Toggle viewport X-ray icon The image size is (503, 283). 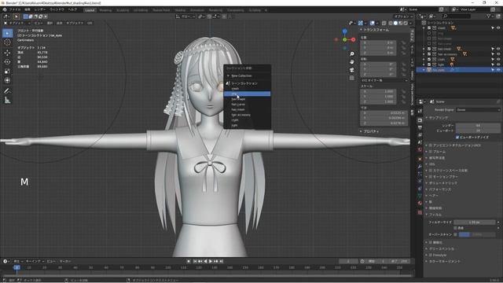coord(384,23)
